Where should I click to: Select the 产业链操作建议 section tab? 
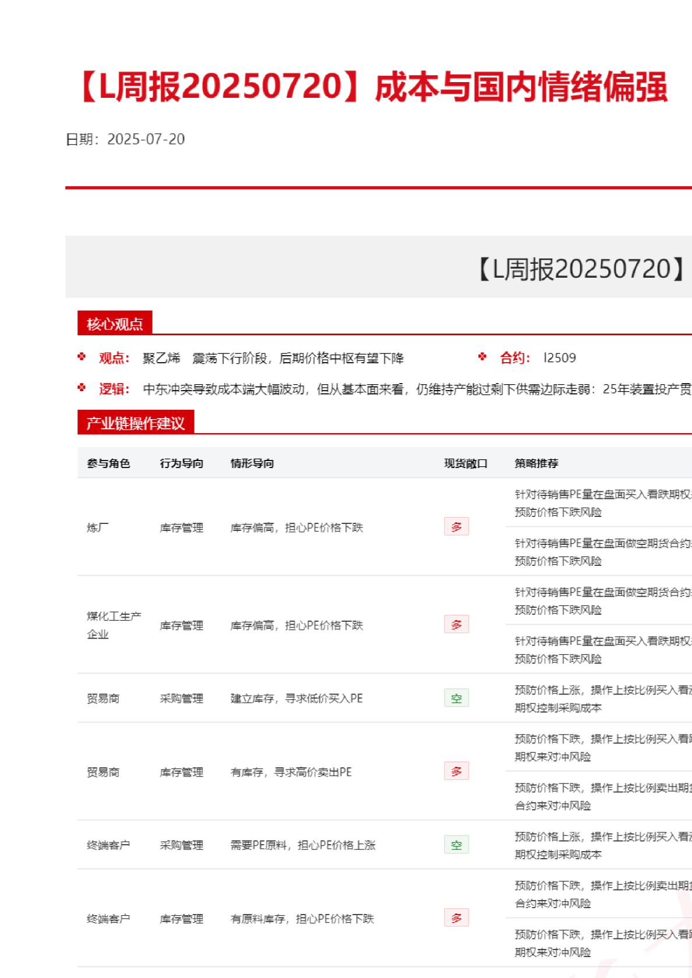pyautogui.click(x=136, y=423)
